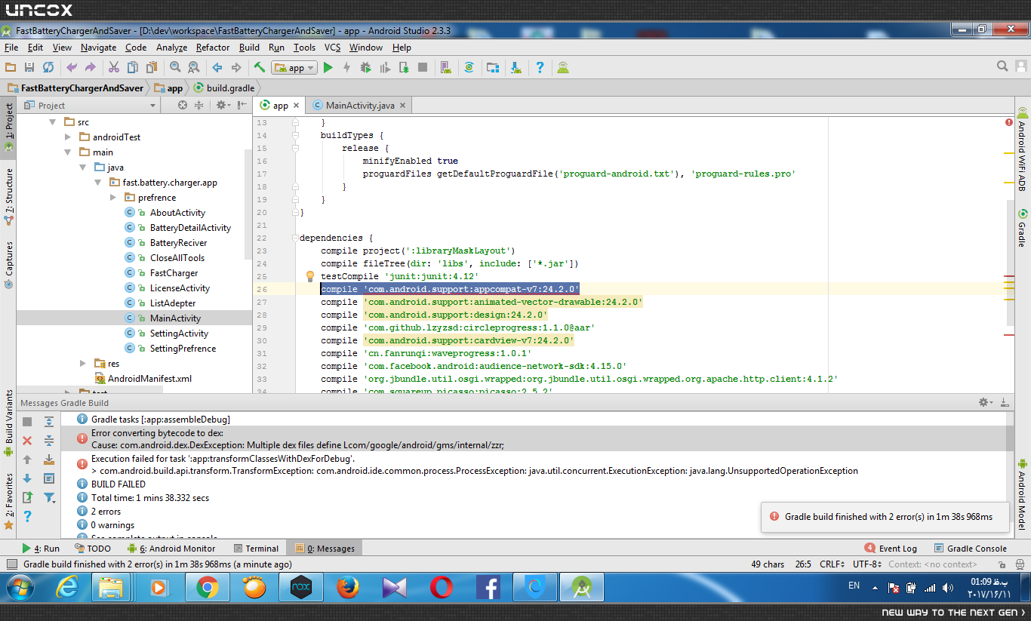Open Chrome from the Windows taskbar
Viewport: 1031px width, 621px height.
[208, 587]
